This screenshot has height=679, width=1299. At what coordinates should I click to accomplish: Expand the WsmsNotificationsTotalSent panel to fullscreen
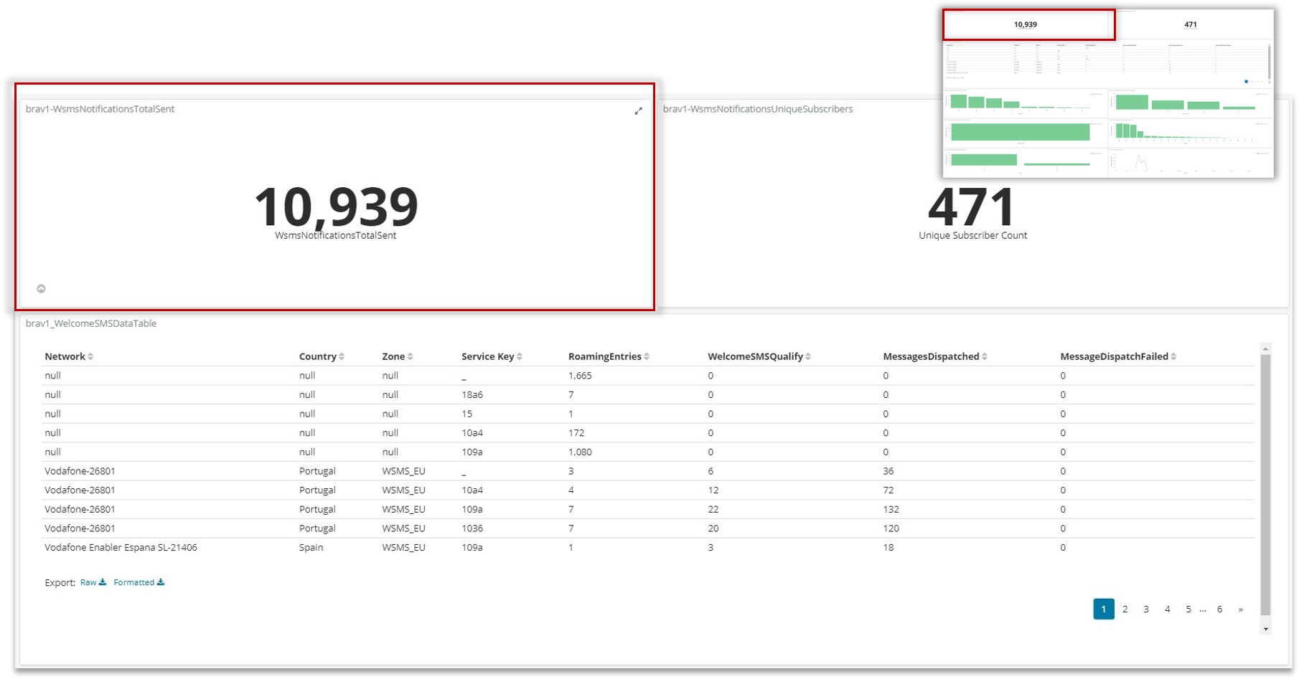638,111
